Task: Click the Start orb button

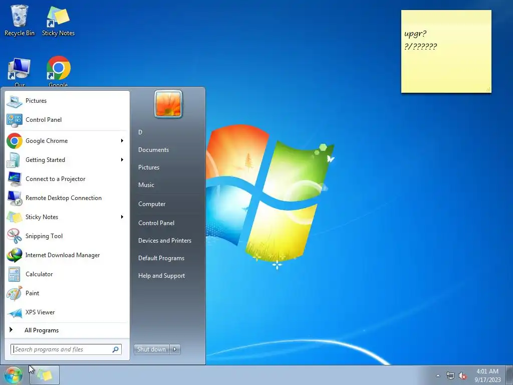Action: 13,375
